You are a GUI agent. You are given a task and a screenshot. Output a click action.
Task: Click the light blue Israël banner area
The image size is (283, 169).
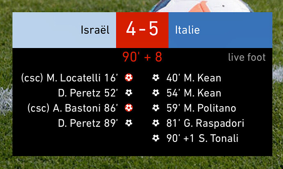coord(64,30)
